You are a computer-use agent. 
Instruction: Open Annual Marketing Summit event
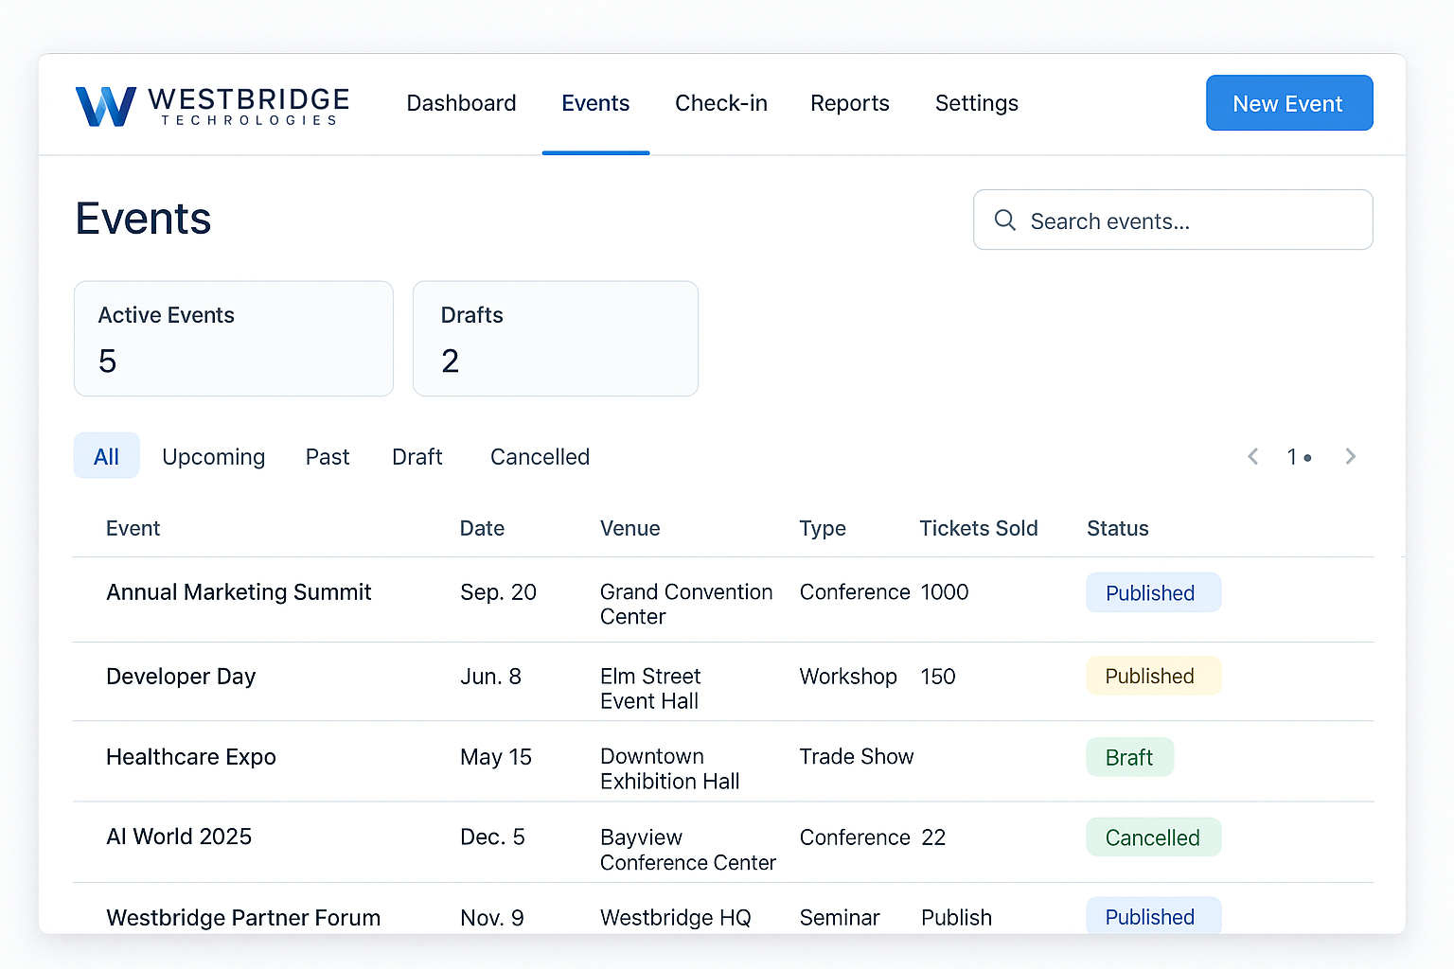[239, 592]
